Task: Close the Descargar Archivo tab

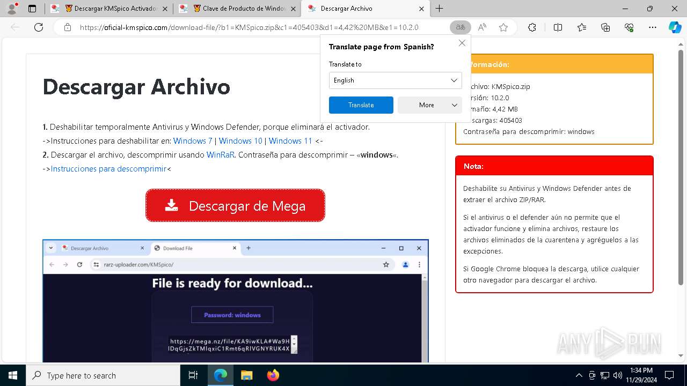Action: point(421,9)
